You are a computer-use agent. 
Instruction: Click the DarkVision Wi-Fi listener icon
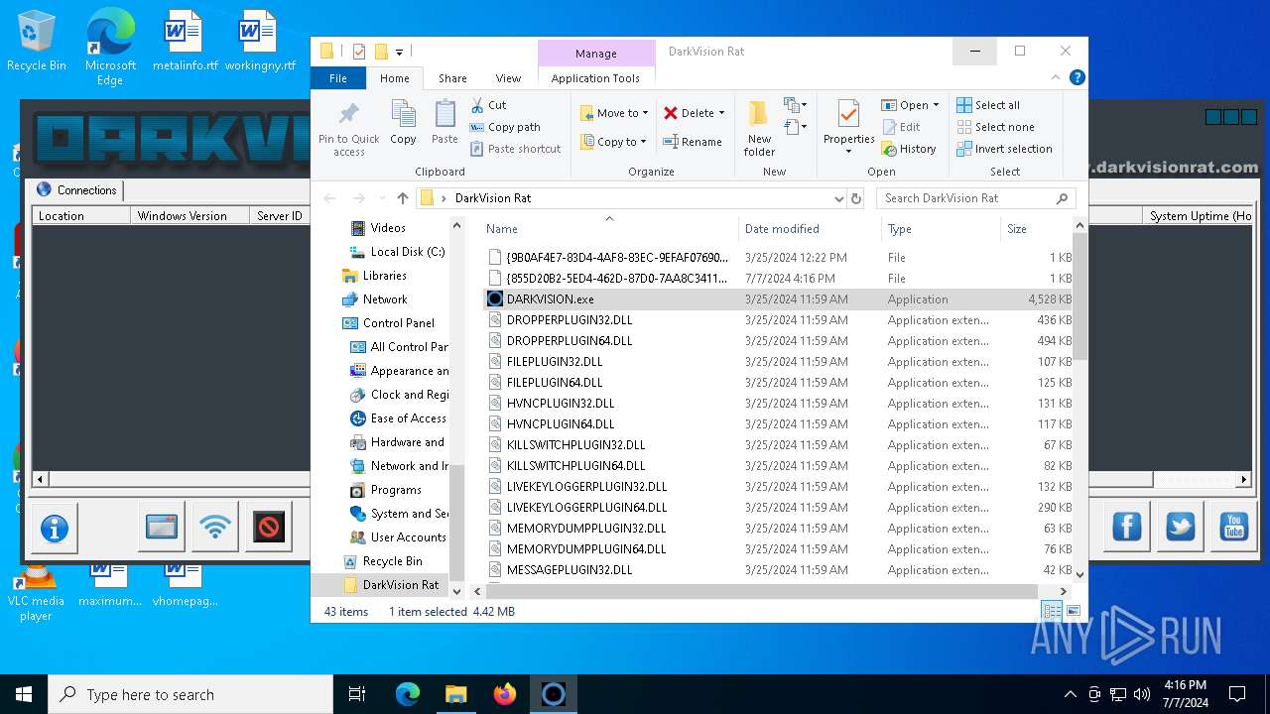[214, 527]
